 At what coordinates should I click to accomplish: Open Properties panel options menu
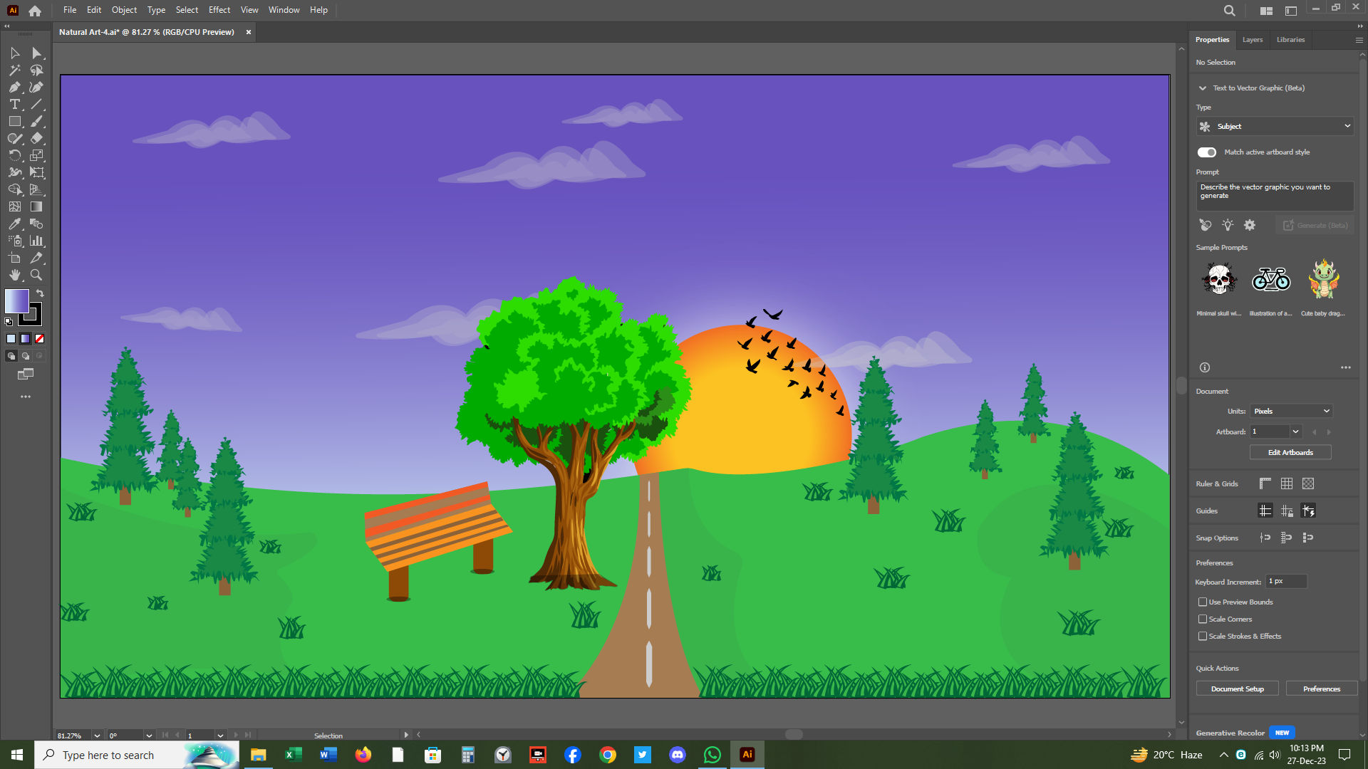1359,41
